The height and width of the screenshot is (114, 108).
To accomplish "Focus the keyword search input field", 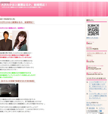I will (93, 113).
